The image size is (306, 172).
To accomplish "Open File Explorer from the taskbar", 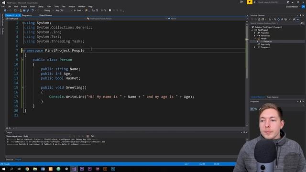I will point(35,169).
